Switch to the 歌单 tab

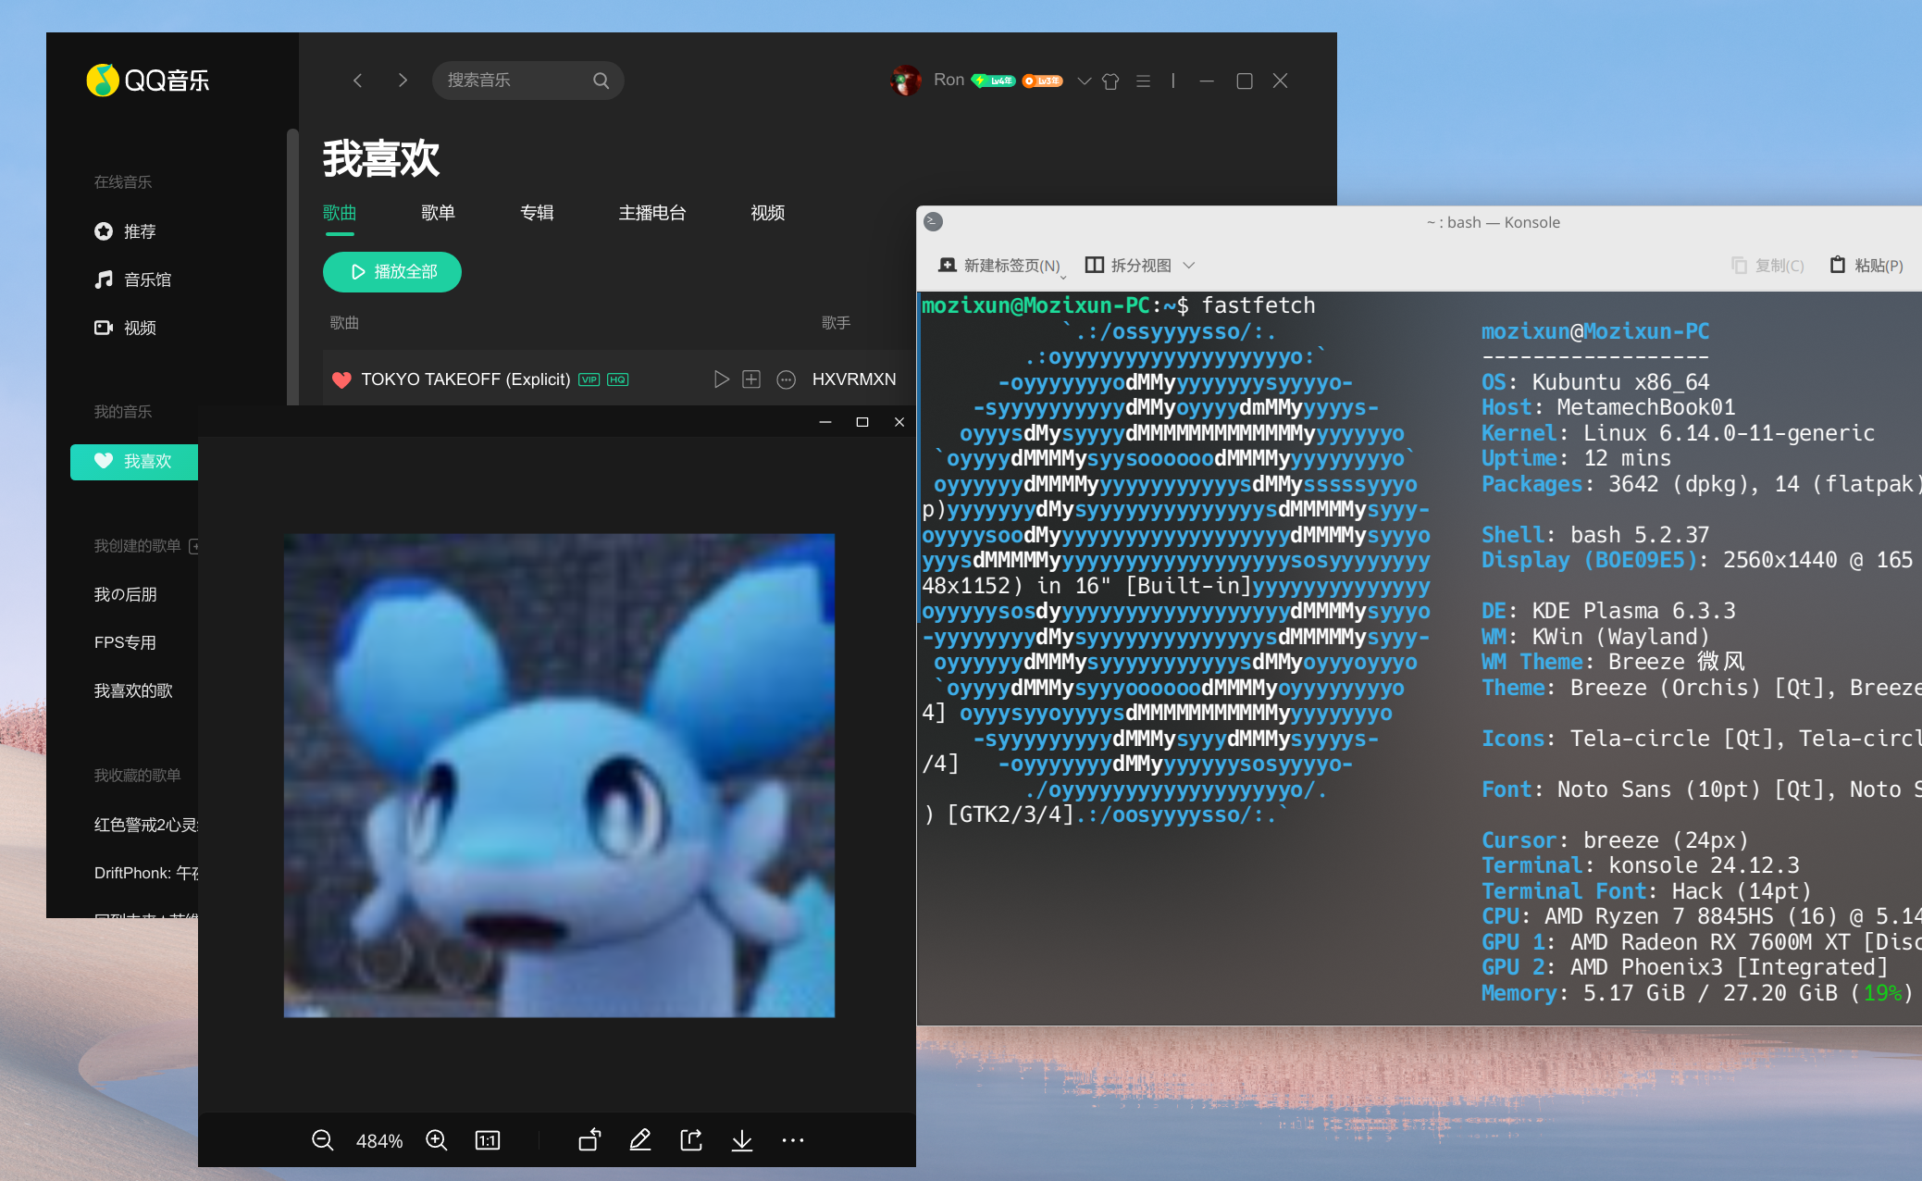click(x=438, y=213)
